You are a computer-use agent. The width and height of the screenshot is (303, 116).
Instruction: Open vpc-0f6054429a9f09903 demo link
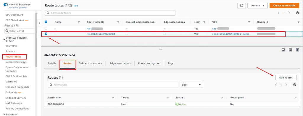point(231,34)
